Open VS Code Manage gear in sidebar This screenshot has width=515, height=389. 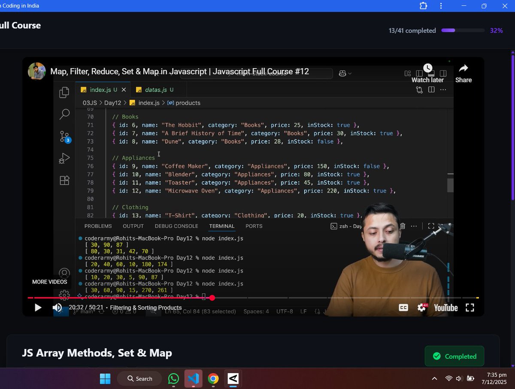click(64, 294)
